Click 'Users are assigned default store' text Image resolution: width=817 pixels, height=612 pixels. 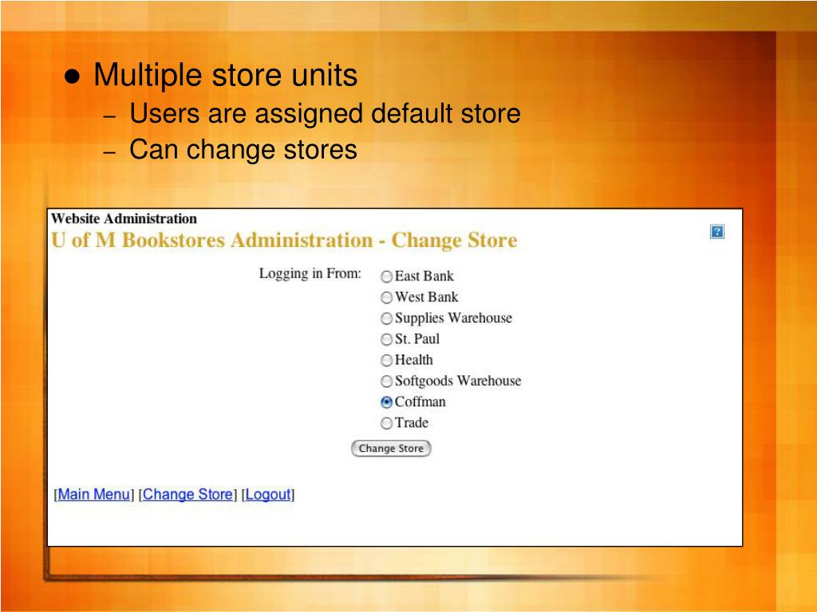pyautogui.click(x=326, y=114)
